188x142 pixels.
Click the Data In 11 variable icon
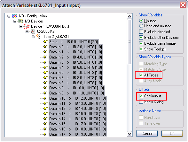[x=45, y=103]
